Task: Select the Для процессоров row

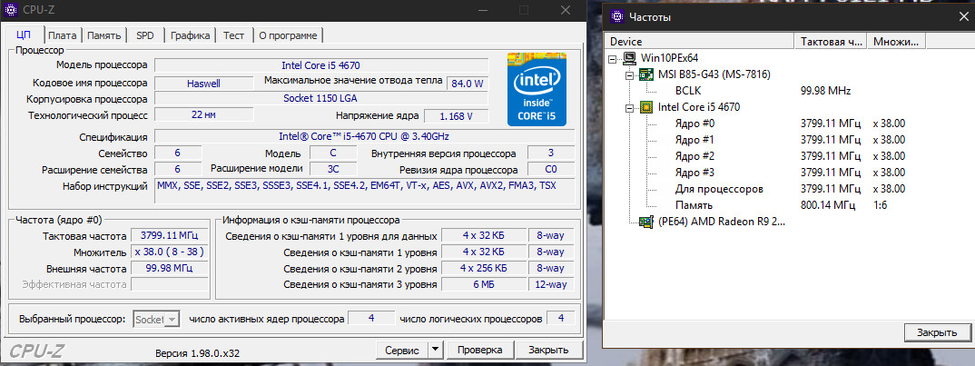Action: (719, 189)
